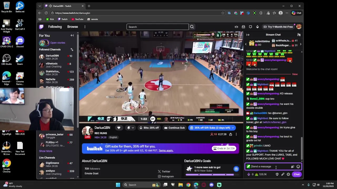Click the Windows Start button
The height and width of the screenshot is (189, 337).
click(x=118, y=185)
